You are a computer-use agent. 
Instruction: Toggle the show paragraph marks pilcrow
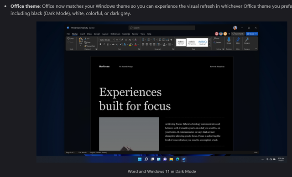pos(172,40)
